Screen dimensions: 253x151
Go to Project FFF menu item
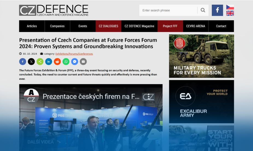click(x=170, y=26)
